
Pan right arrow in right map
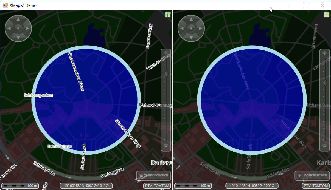pyautogui.click(x=200, y=29)
